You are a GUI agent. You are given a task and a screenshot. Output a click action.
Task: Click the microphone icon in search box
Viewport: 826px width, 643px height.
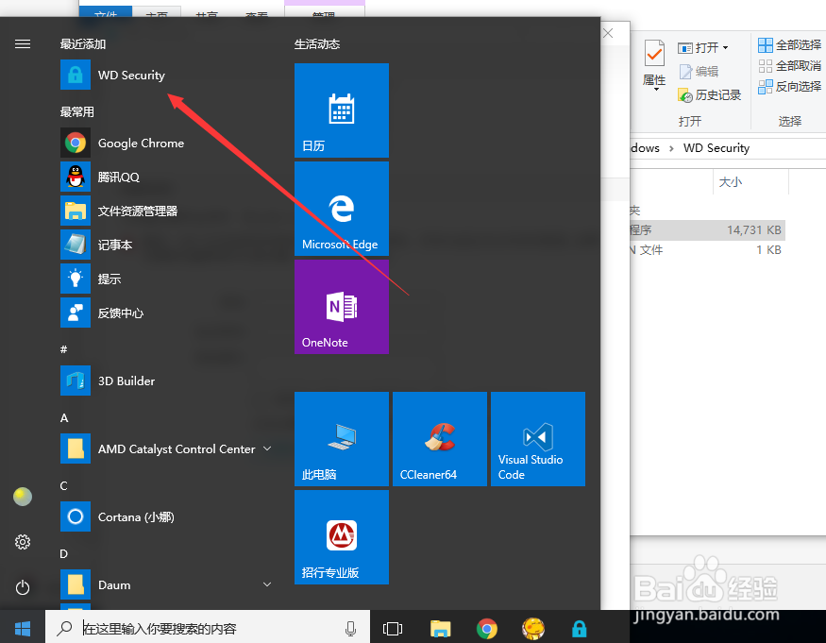(350, 628)
